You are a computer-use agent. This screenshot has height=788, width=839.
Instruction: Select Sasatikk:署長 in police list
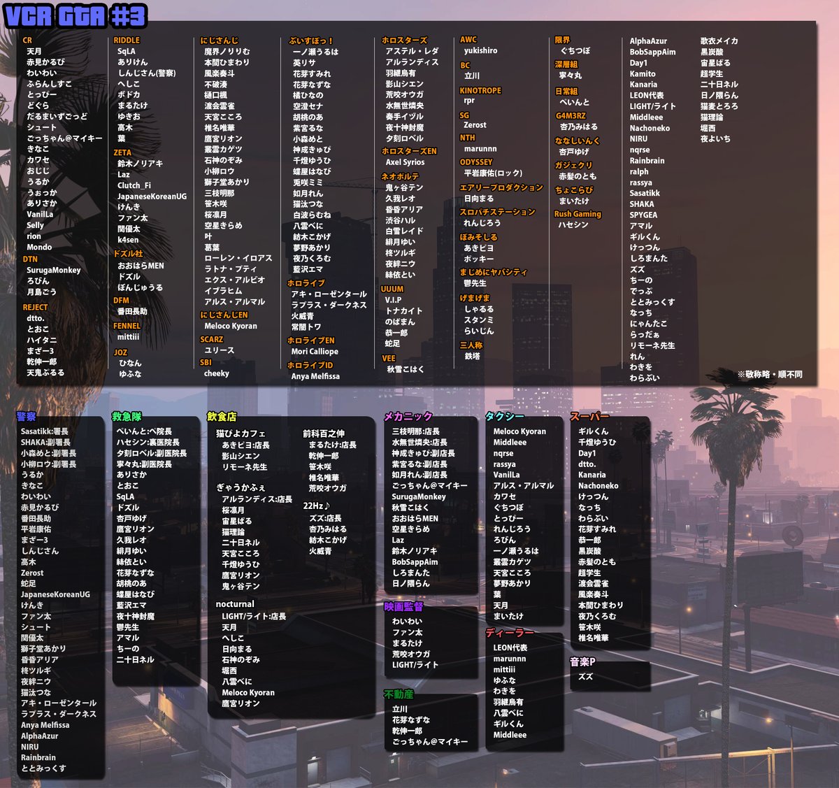click(45, 432)
